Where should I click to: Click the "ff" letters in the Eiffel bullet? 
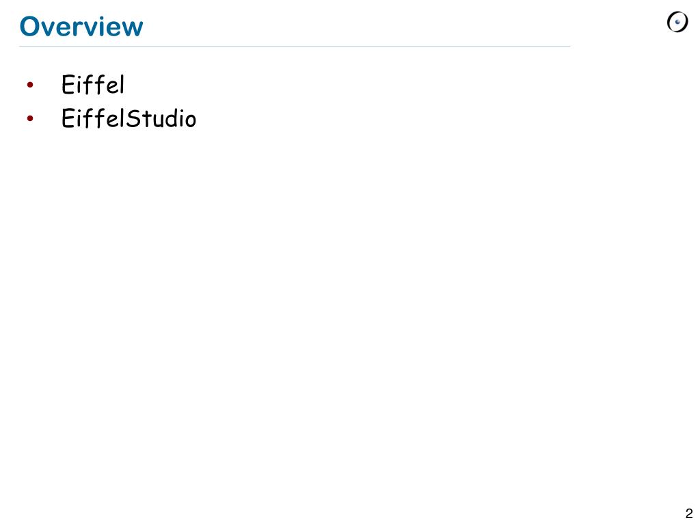click(x=94, y=85)
